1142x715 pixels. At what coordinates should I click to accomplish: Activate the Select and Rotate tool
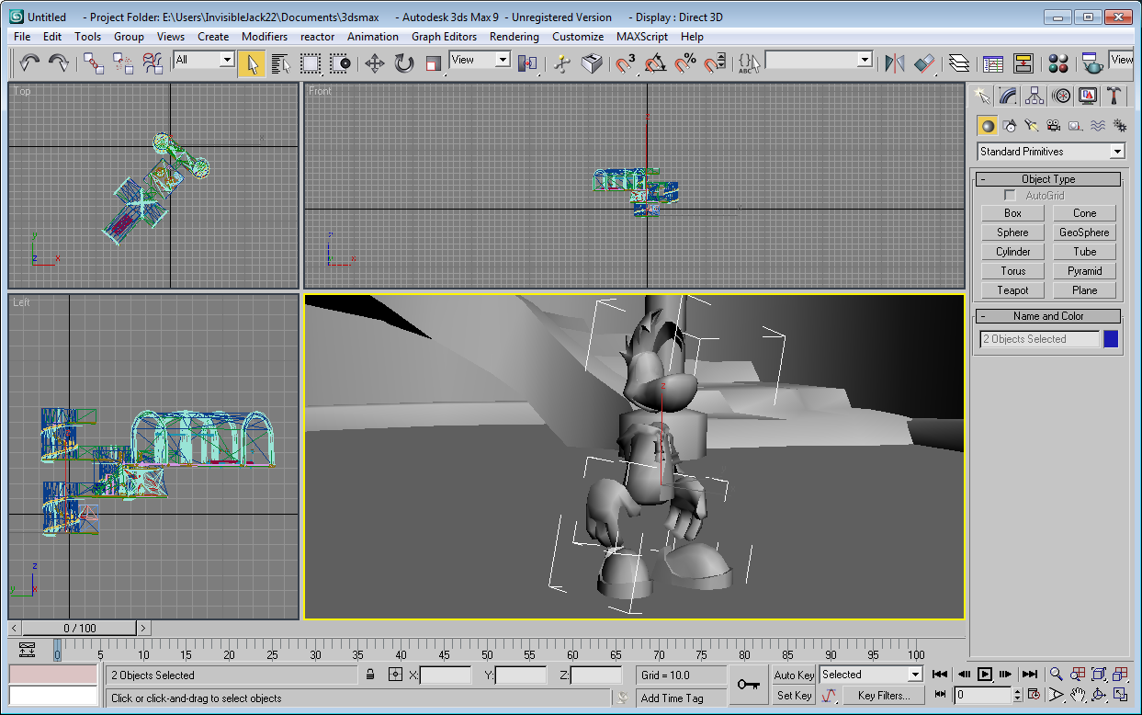pyautogui.click(x=403, y=62)
